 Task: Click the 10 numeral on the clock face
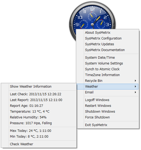click(x=80, y=17)
